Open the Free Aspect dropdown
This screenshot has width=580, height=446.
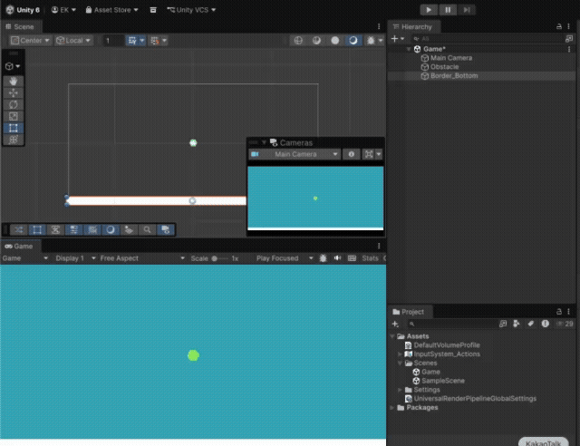142,258
